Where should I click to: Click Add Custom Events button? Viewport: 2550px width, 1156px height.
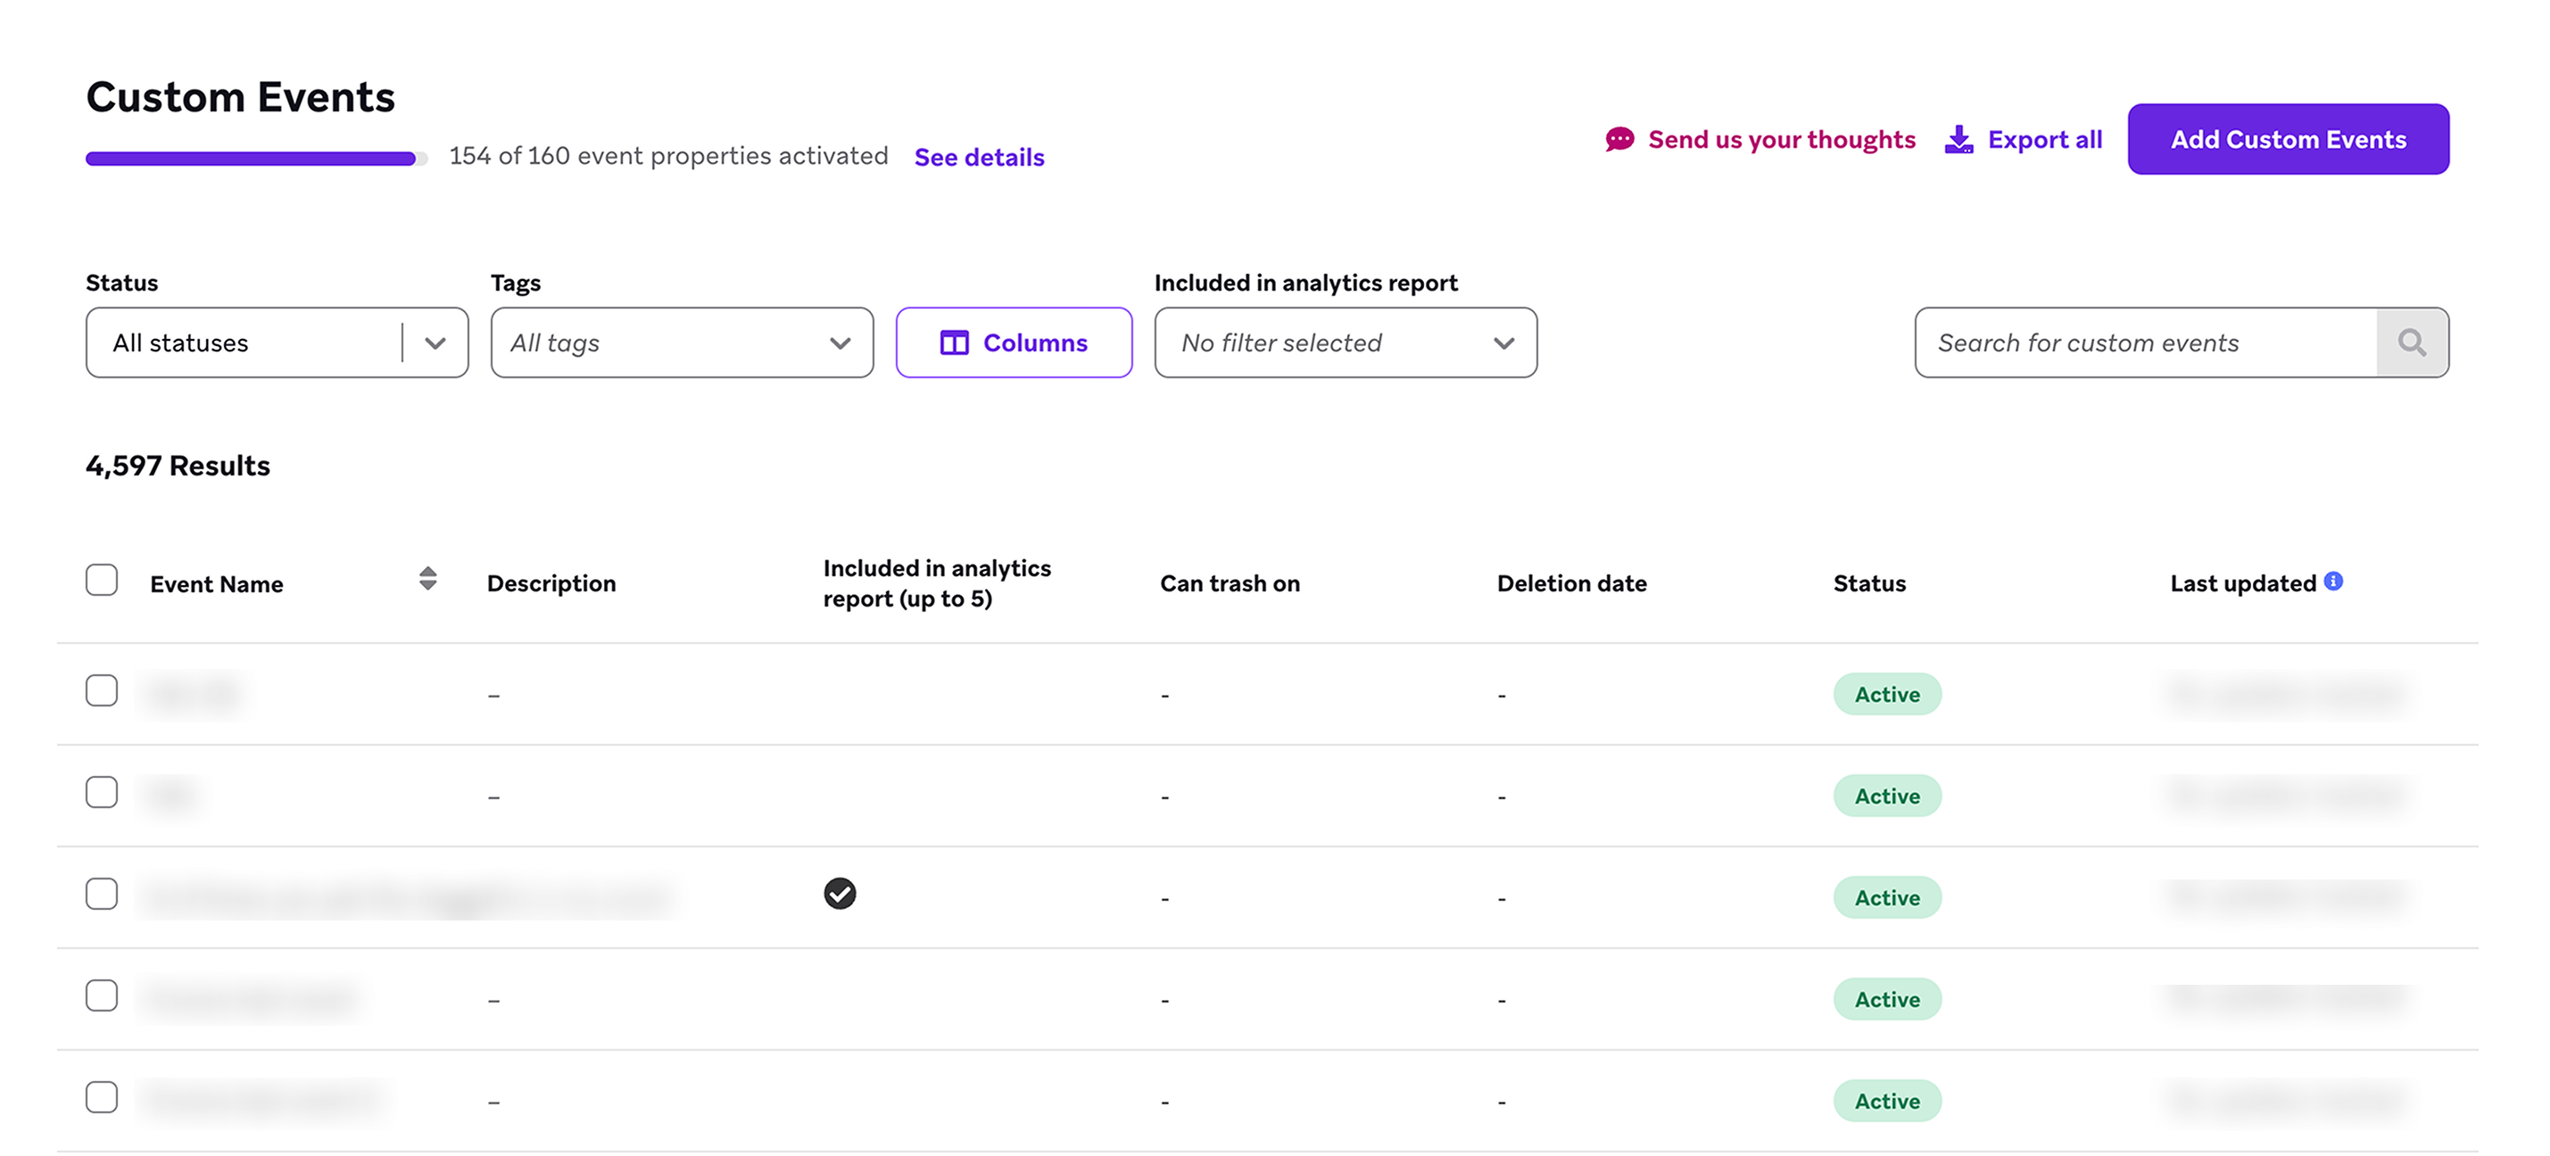2289,139
